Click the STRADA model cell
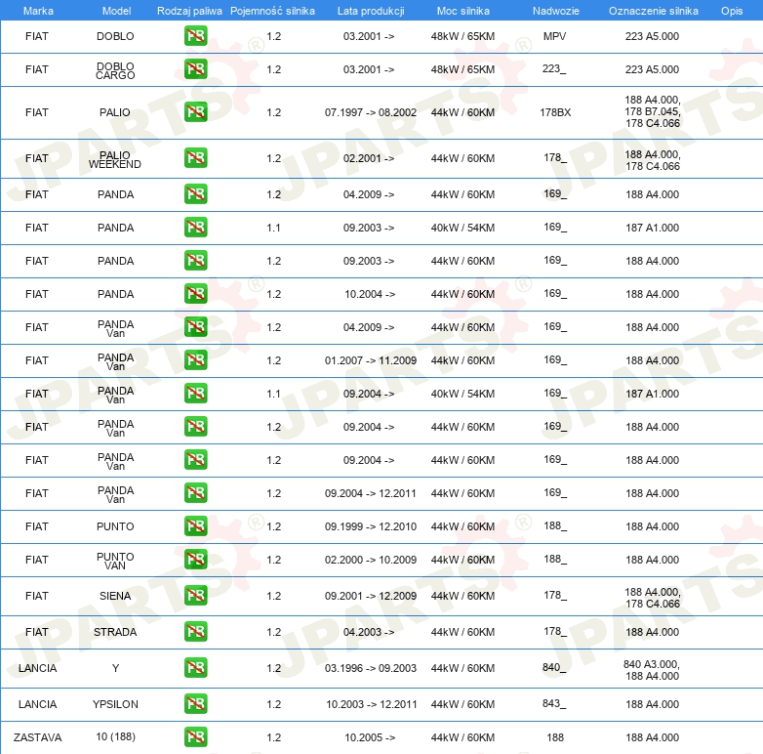Screen dimensions: 763x754 [x=115, y=632]
